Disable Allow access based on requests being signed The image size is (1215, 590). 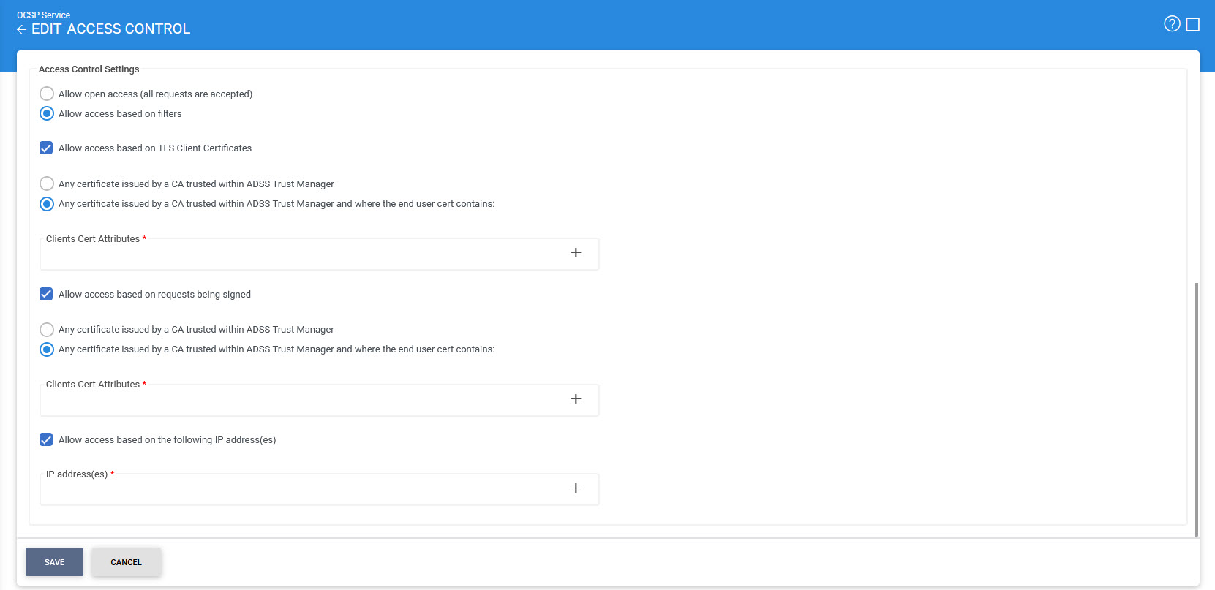pos(46,294)
